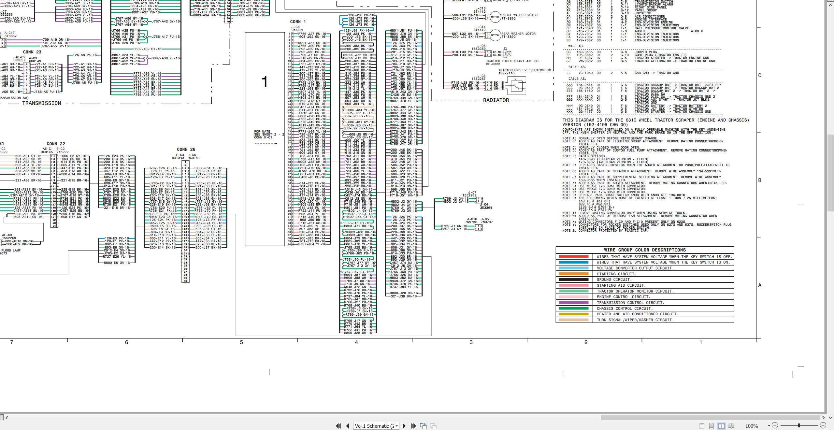Click the JUMPER PLUG wire assembly entry
This screenshot has height=430, width=834.
[x=646, y=52]
